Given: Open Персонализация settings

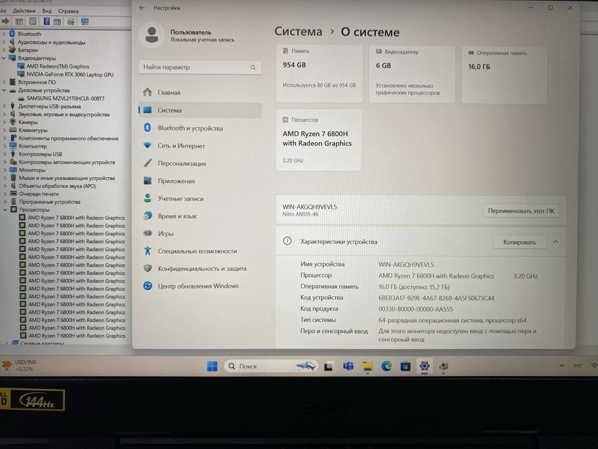Looking at the screenshot, I should click(200, 163).
